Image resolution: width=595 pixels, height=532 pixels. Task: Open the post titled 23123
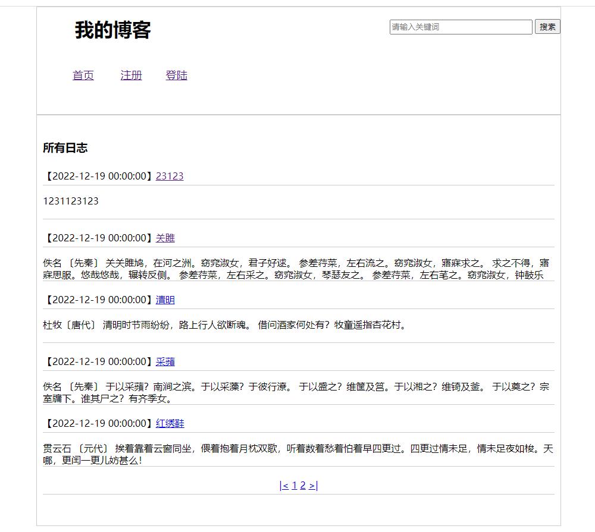click(x=170, y=176)
